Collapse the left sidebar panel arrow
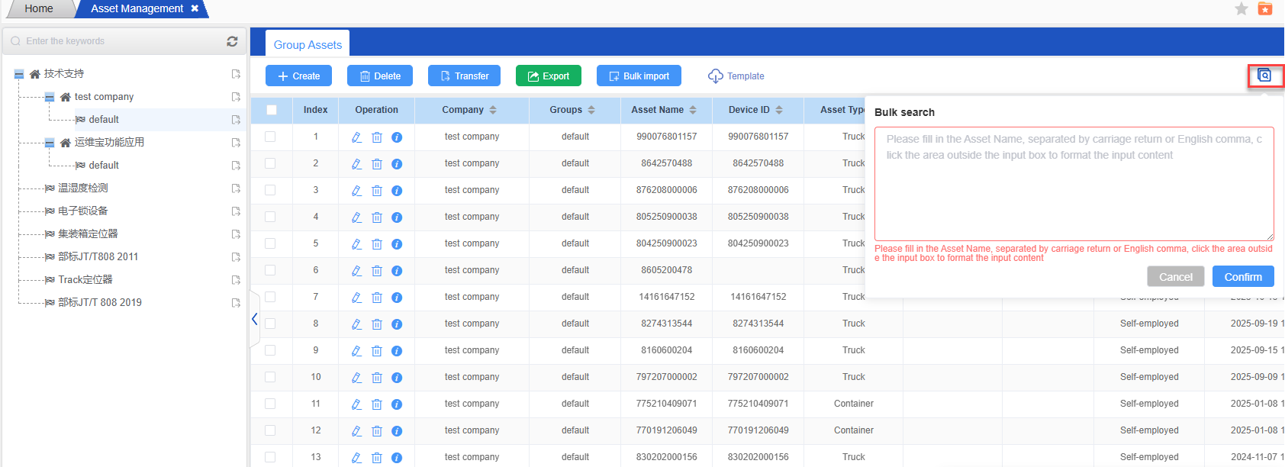 (255, 319)
